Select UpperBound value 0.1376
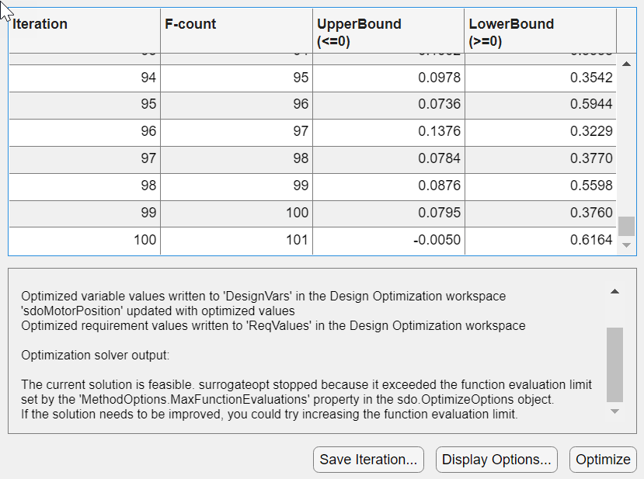This screenshot has width=644, height=479. click(388, 131)
